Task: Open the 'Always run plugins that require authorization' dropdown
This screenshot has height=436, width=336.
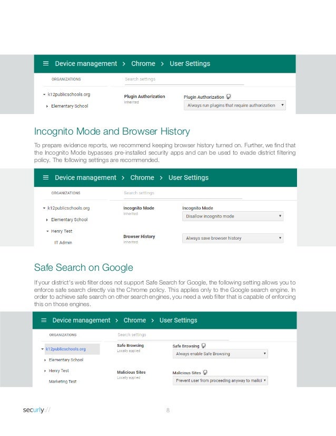Action: pos(235,106)
